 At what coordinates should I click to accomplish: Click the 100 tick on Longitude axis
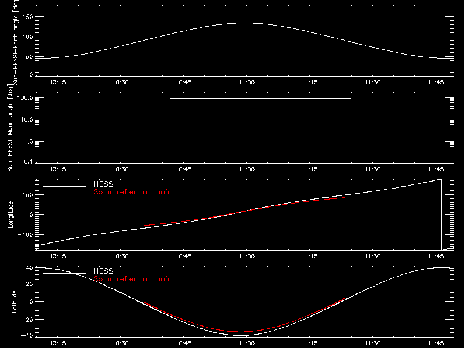tap(28, 195)
